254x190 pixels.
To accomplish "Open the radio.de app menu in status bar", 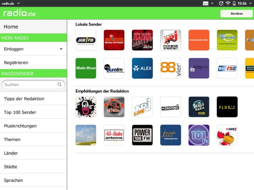I will click(11, 3).
